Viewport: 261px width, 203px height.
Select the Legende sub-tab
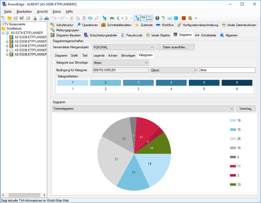pos(99,55)
